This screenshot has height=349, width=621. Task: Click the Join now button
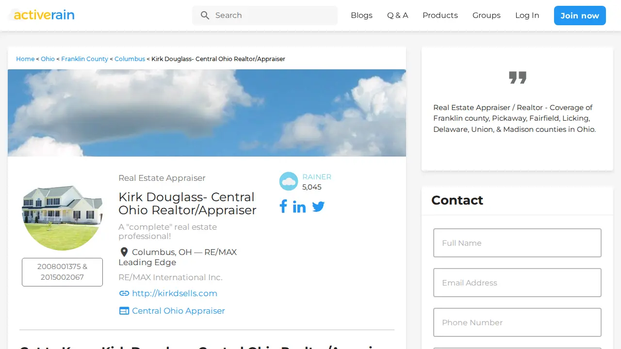coord(580,16)
